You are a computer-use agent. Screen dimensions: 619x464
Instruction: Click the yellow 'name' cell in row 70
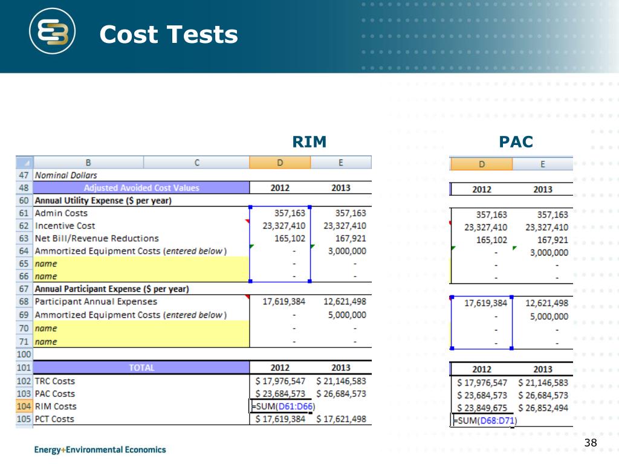[x=141, y=328]
